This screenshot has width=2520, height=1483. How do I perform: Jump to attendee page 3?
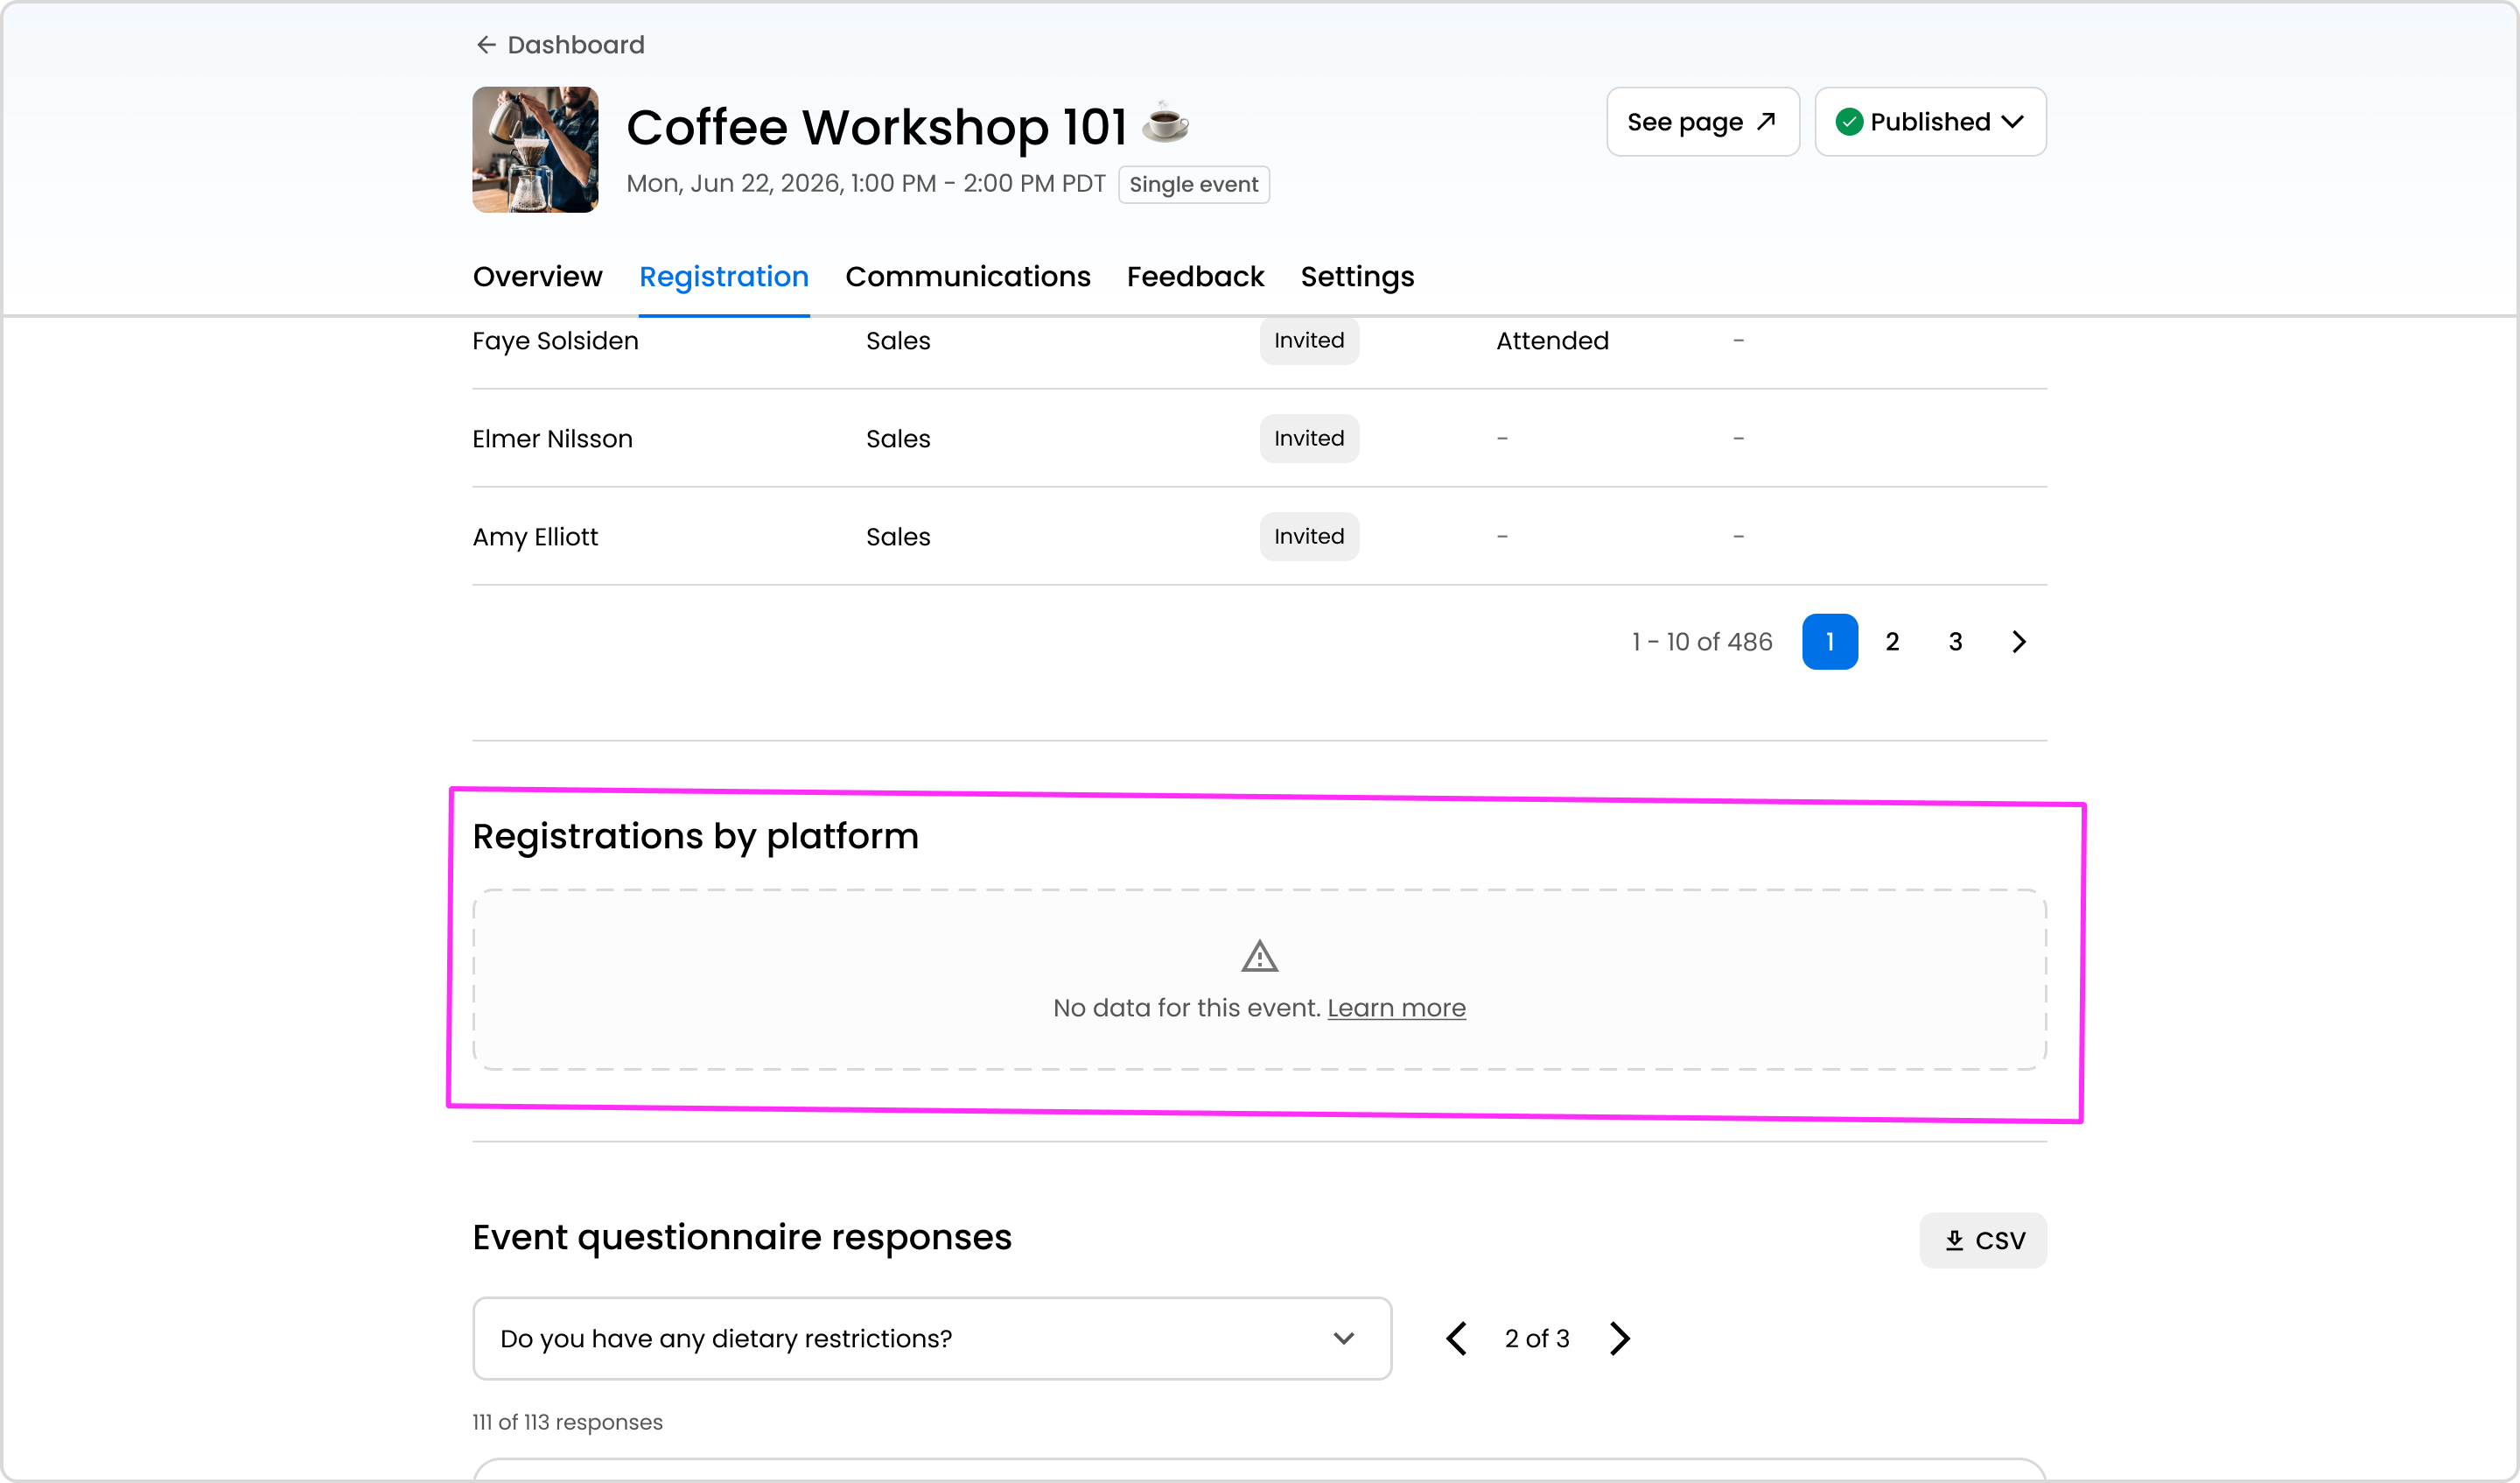1955,642
